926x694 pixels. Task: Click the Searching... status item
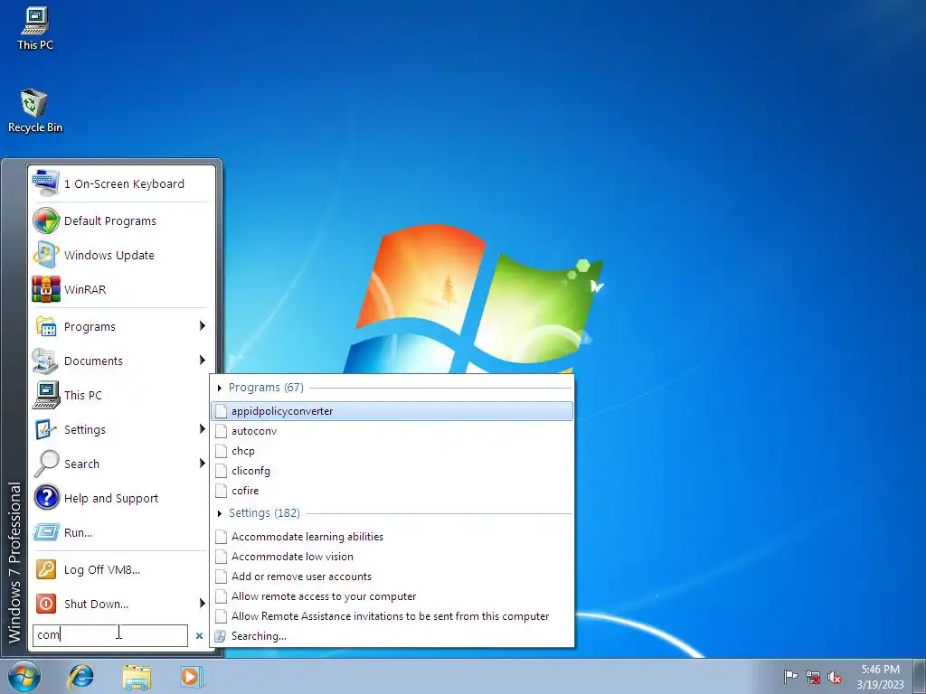click(392, 636)
